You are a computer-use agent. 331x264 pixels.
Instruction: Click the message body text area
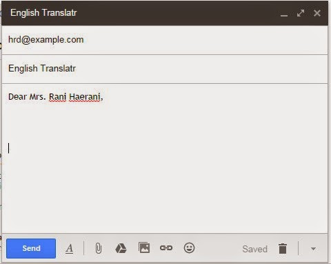(165, 159)
